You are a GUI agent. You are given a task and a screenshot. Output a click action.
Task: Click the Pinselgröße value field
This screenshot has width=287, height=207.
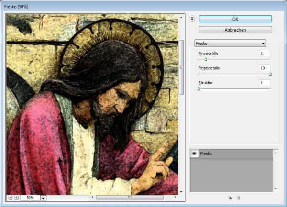[265, 54]
